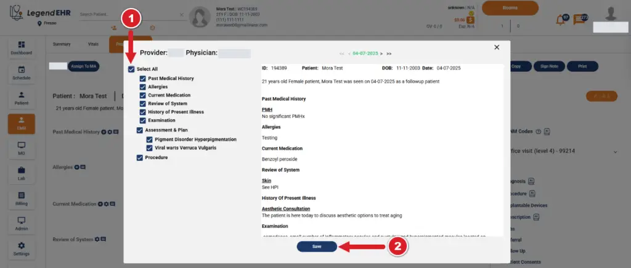Toggle the Select All checkbox
Screen dimensions: 631x268
pyautogui.click(x=131, y=69)
